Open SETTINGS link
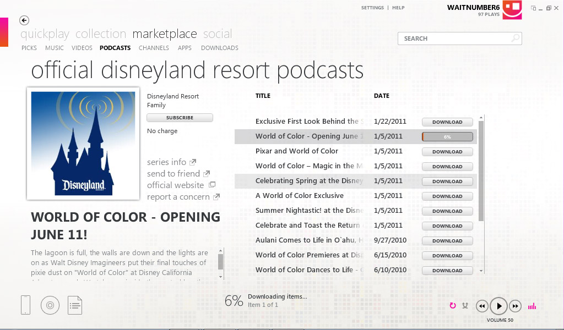Screen dimensions: 564x330 pyautogui.click(x=372, y=8)
